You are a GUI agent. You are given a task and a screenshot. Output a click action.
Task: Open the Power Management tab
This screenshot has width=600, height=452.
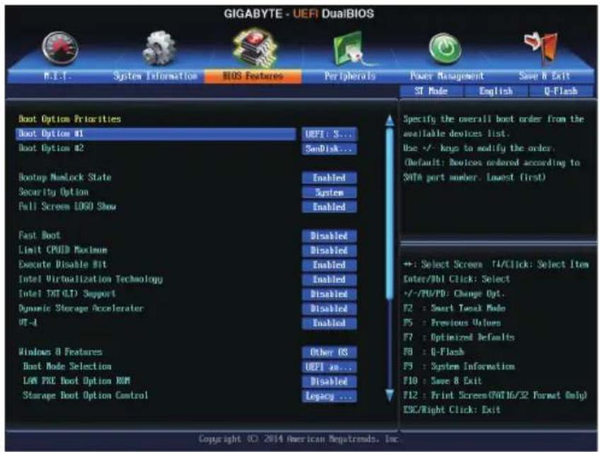coord(447,76)
